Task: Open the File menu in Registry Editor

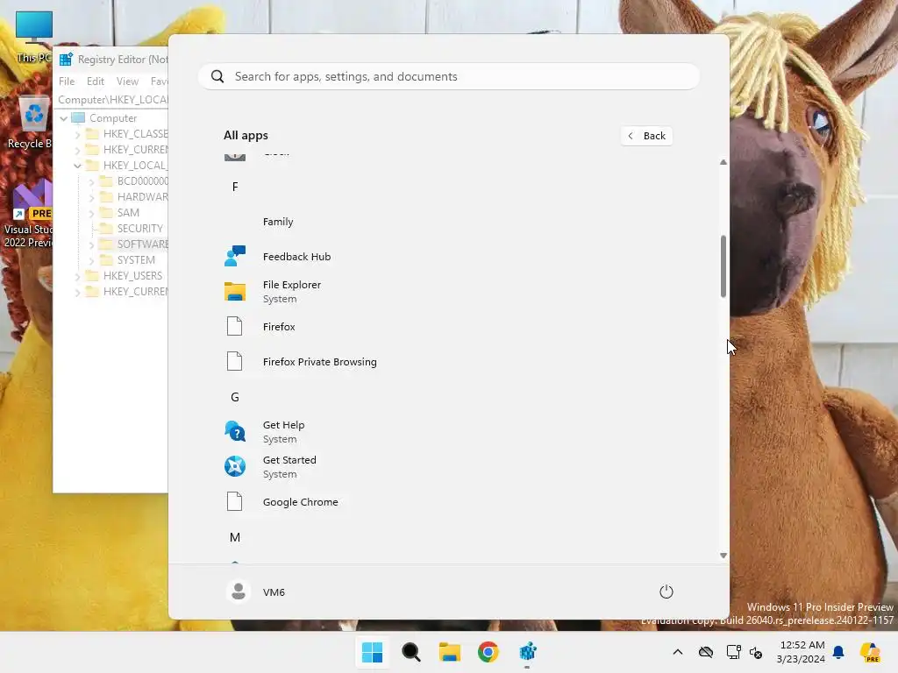Action: pyautogui.click(x=67, y=81)
